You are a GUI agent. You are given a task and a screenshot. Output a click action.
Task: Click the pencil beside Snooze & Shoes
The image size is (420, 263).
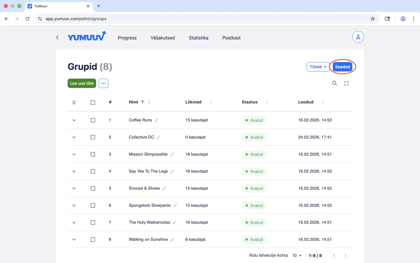pos(164,188)
